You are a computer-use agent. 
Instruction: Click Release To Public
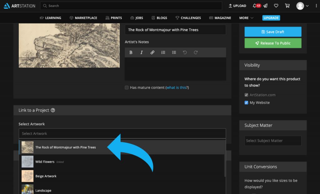point(273,43)
